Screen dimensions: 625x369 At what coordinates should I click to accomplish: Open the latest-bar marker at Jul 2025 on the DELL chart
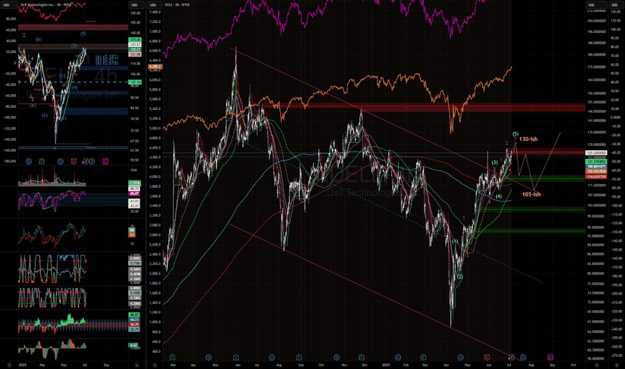(512, 357)
